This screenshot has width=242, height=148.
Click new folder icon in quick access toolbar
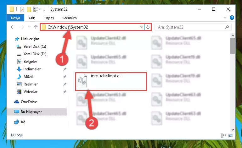point(29,9)
